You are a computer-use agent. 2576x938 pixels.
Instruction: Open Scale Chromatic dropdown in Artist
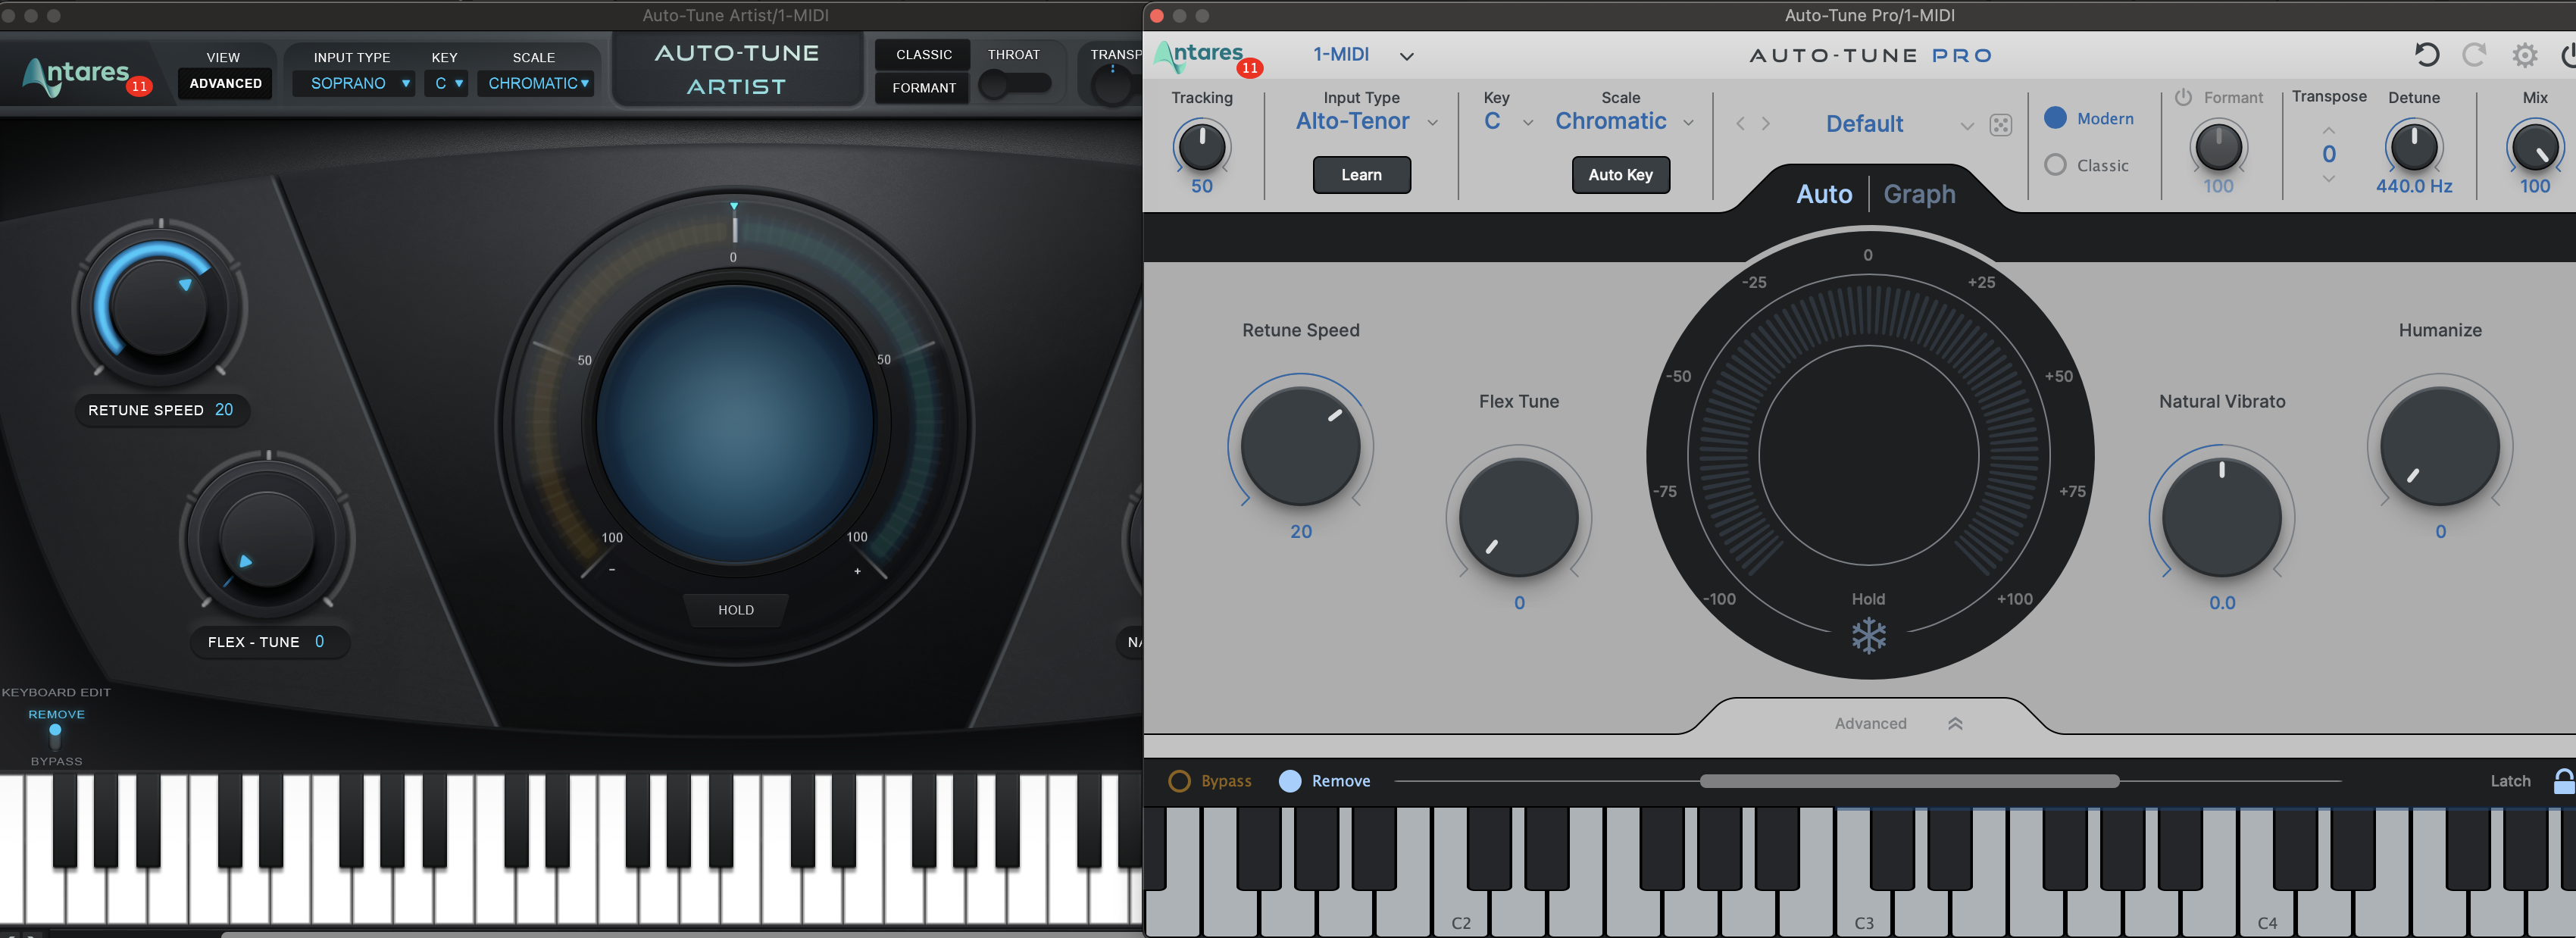pos(537,83)
